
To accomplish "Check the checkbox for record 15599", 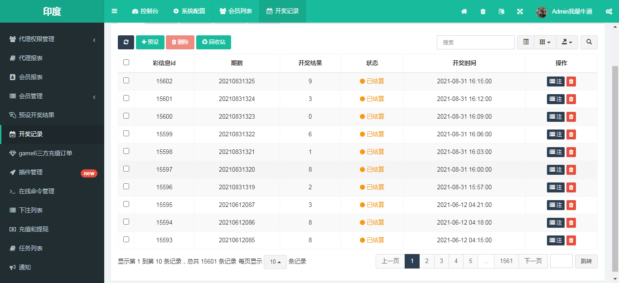I will pyautogui.click(x=126, y=134).
